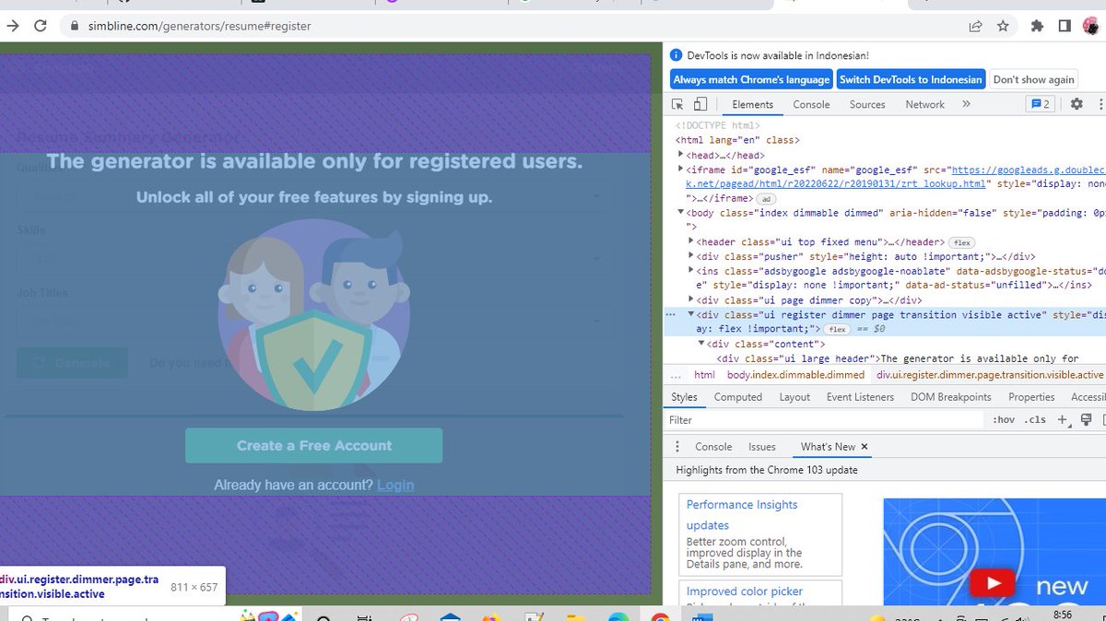Open the Sources tab
Viewport: 1106px width, 621px height.
point(867,104)
